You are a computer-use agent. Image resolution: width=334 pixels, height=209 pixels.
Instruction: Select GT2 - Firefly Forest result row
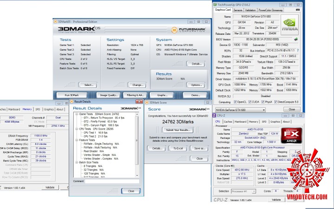pyautogui.click(x=100, y=122)
